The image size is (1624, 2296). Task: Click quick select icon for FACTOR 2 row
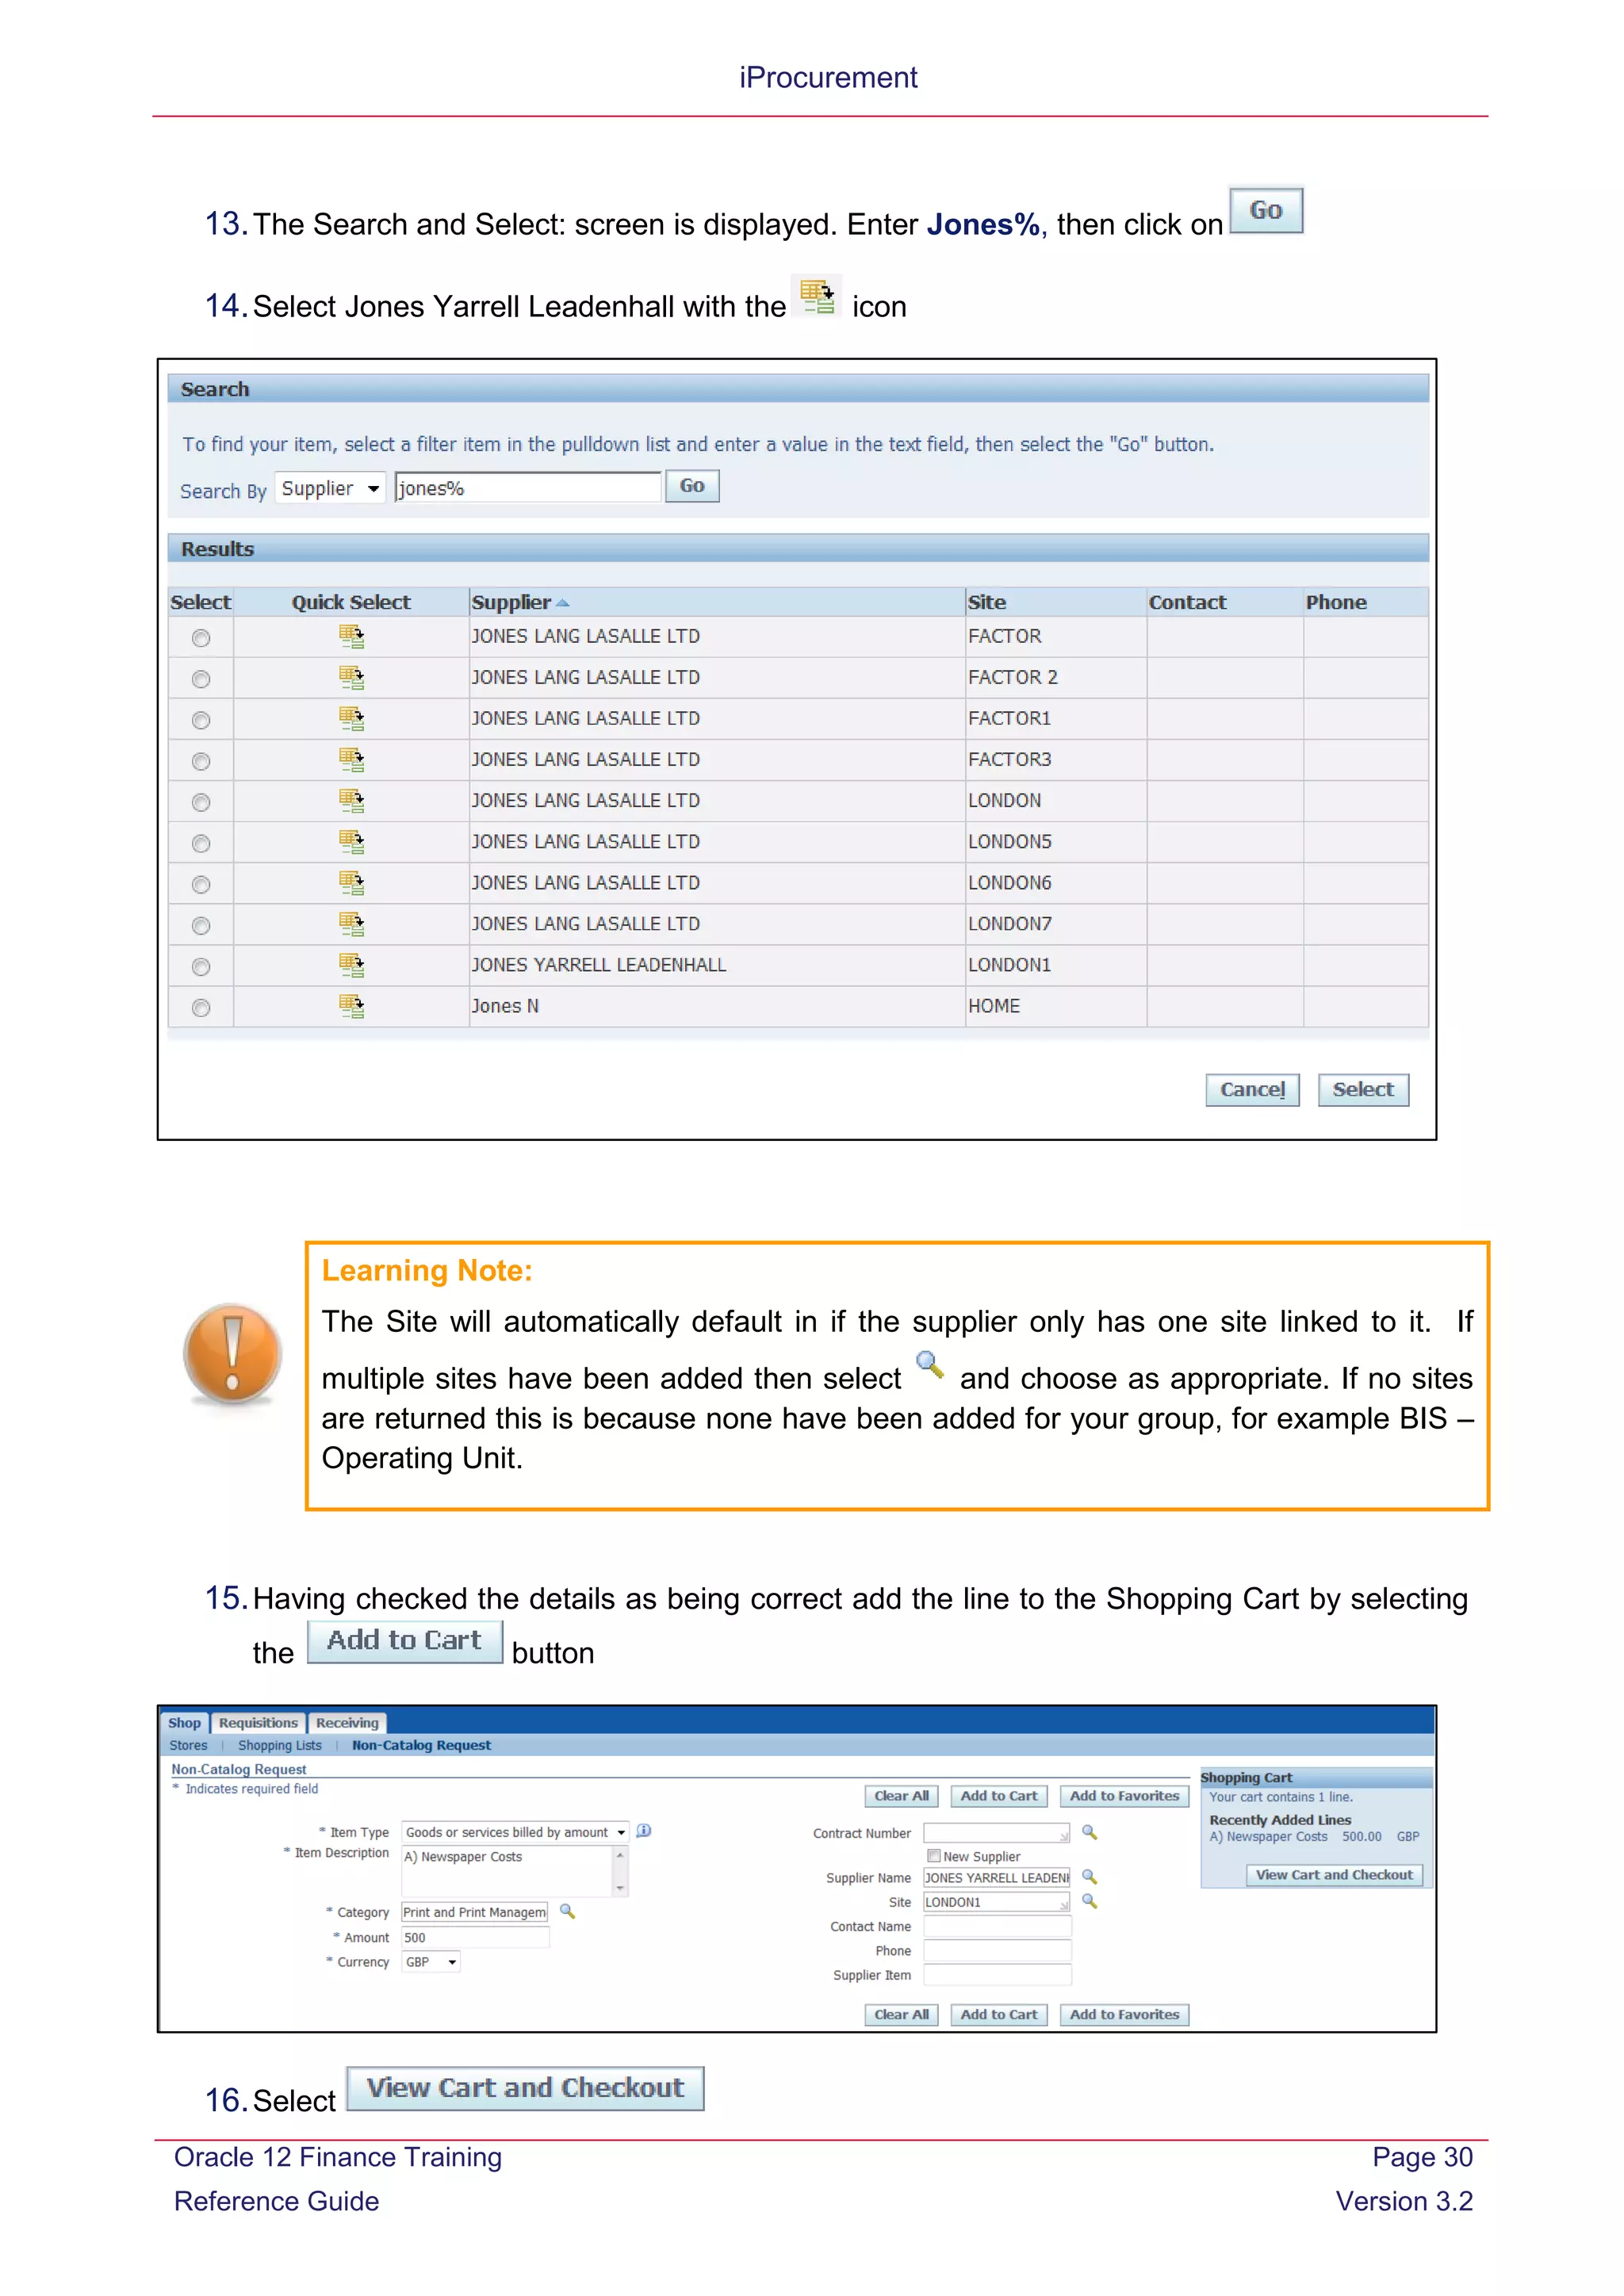351,678
